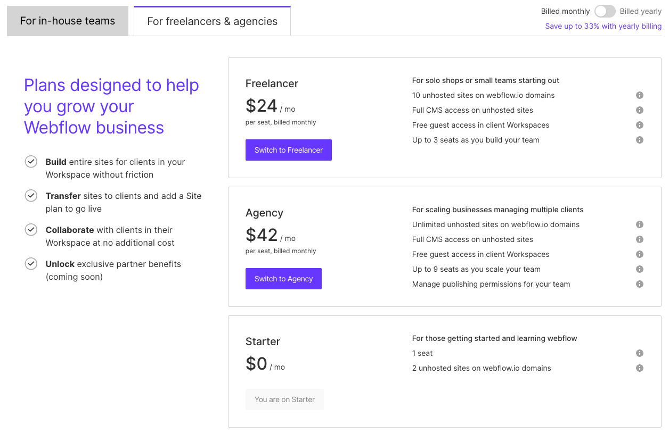Select the checkmark icon beside "Transfer"
Screen dimensions: 669x434
[x=31, y=196]
